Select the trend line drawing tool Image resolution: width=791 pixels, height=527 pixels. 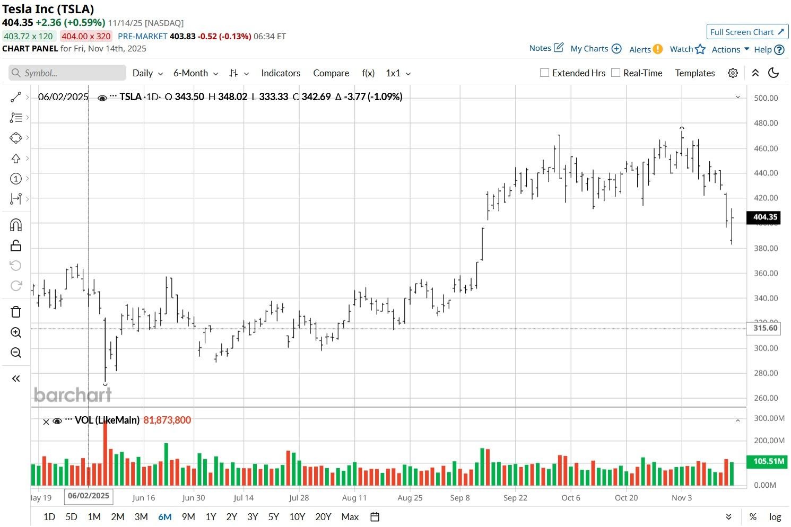click(16, 96)
